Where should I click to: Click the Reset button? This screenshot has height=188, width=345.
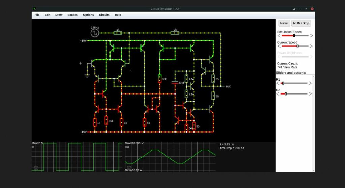(x=284, y=23)
